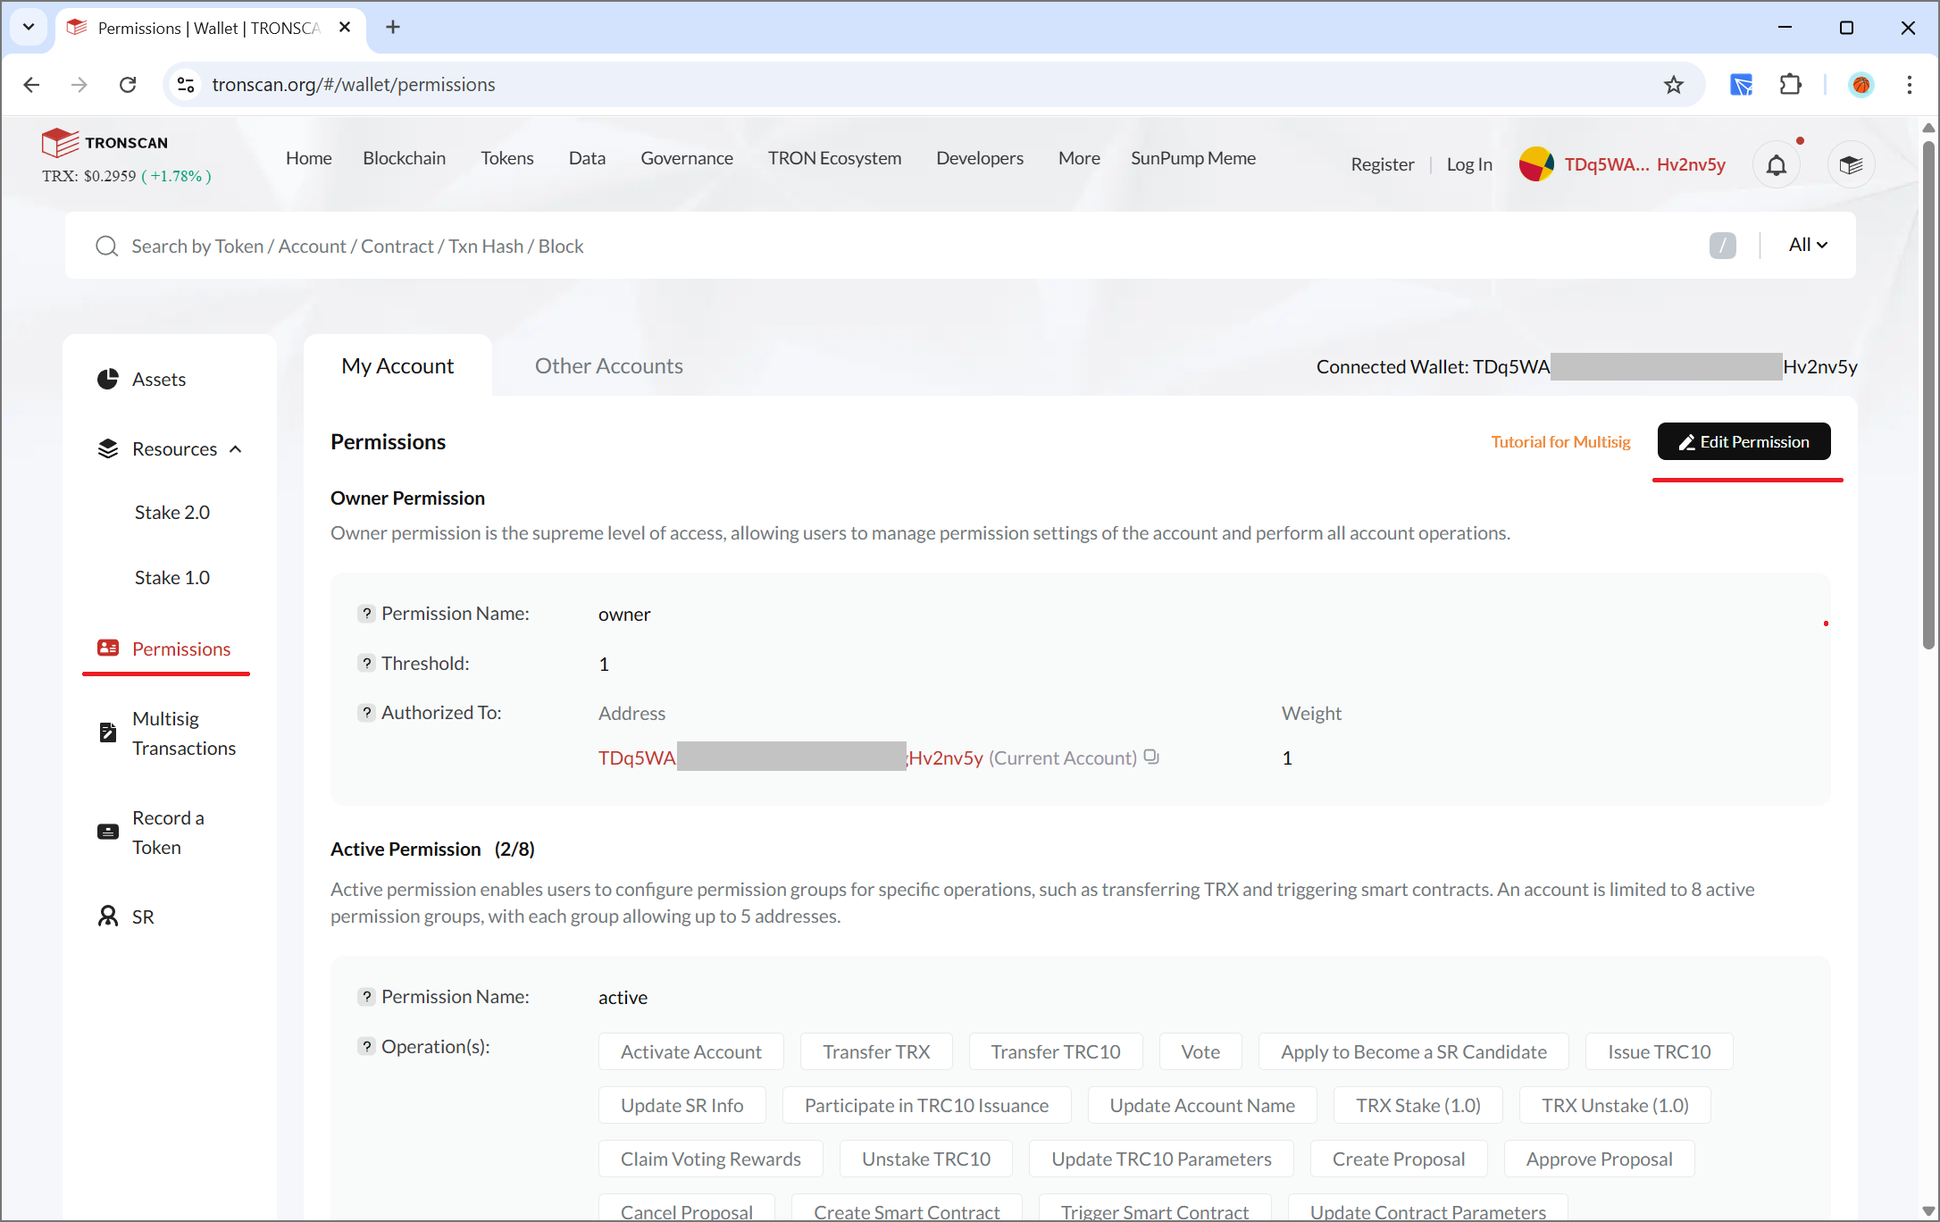Click the Permissions card icon in sidebar

point(108,649)
